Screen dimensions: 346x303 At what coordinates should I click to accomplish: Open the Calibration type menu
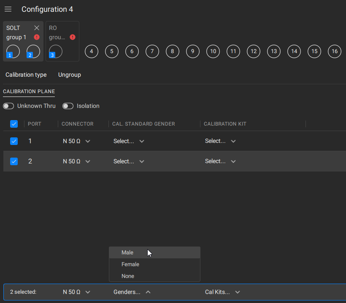26,75
